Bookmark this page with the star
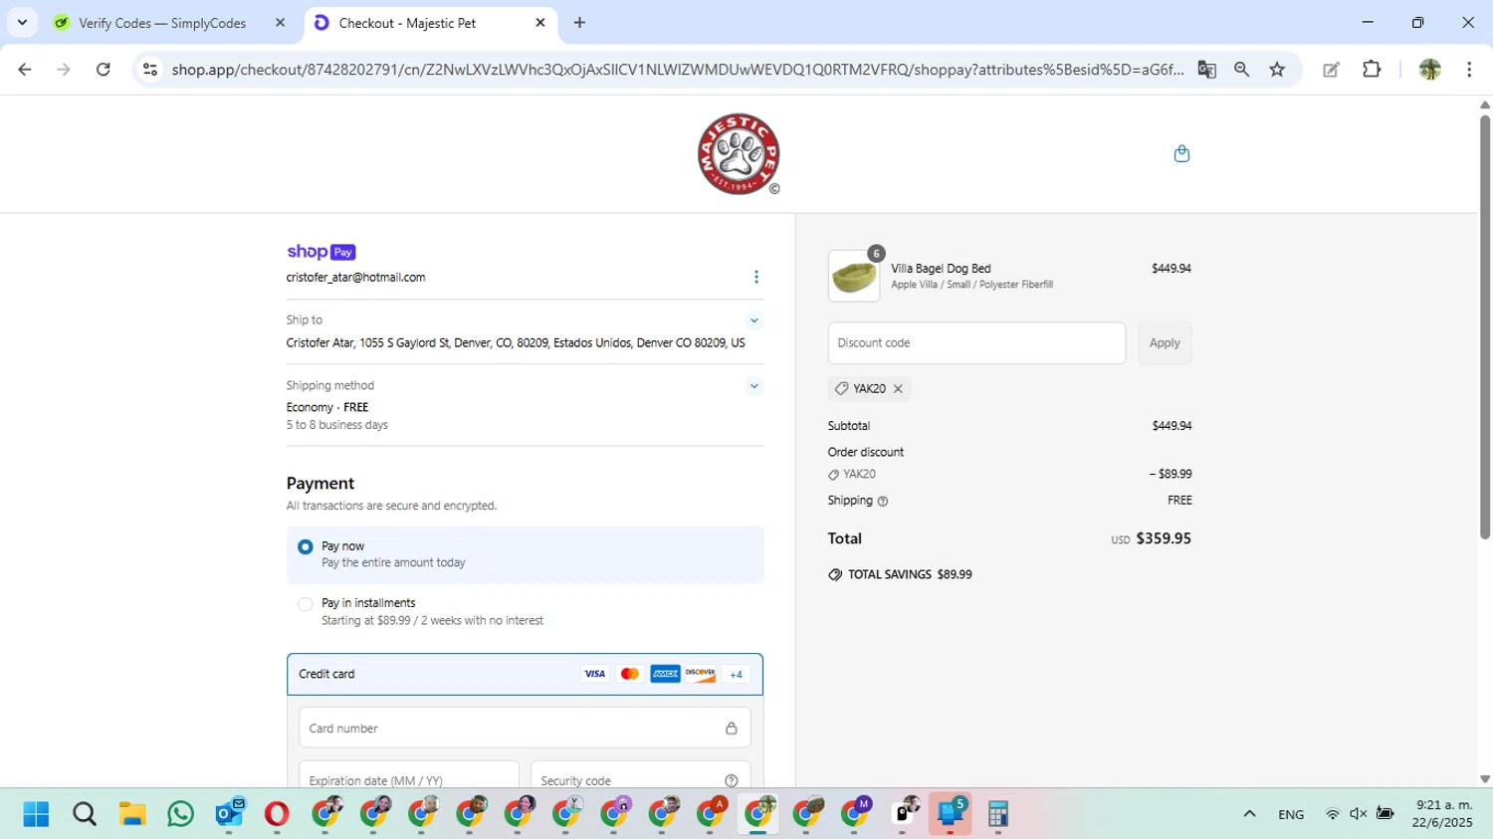Image resolution: width=1493 pixels, height=839 pixels. [x=1278, y=70]
